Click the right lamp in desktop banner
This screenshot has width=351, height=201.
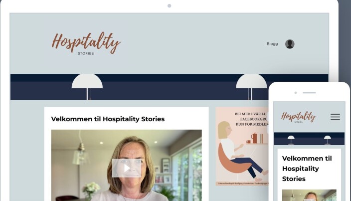251,87
